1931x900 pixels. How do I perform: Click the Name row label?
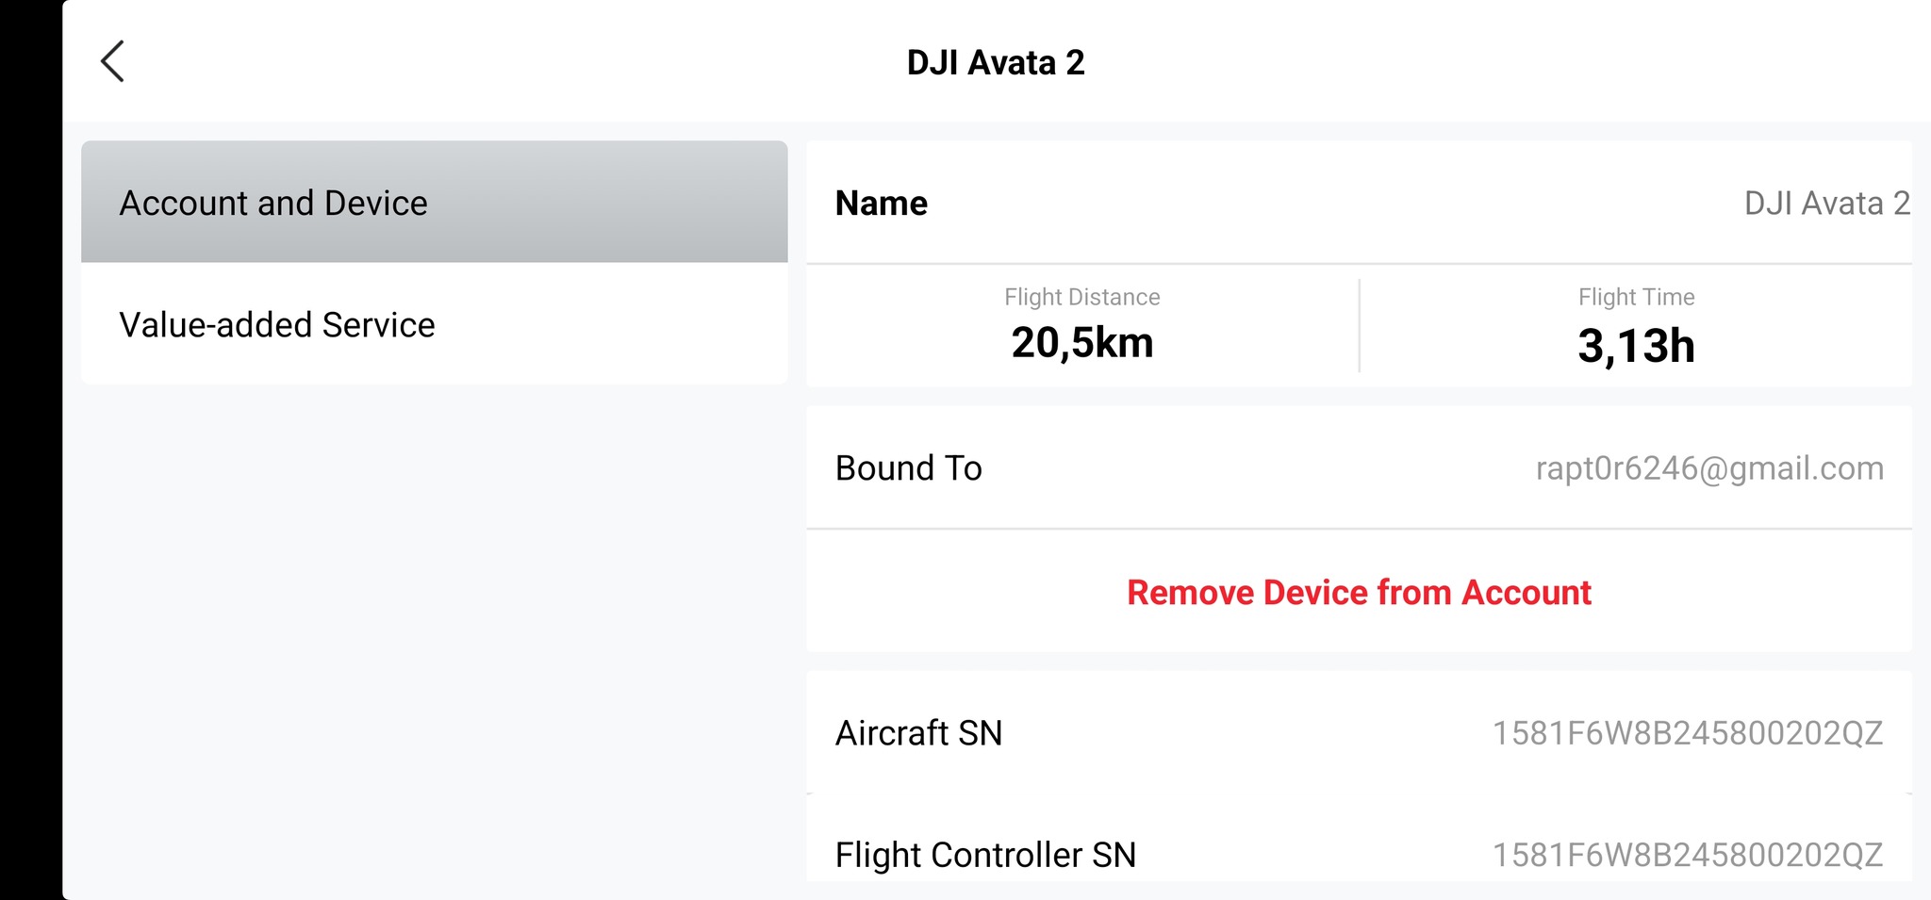(882, 204)
